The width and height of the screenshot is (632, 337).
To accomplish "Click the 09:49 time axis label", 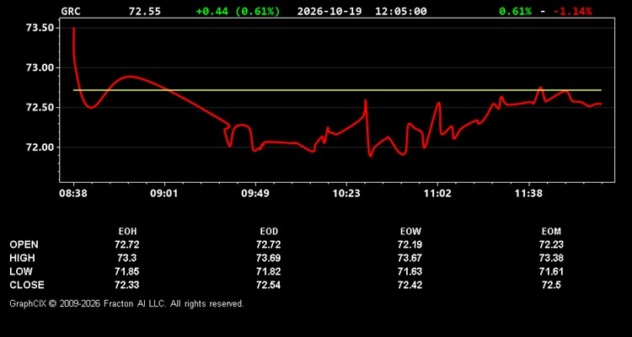I will [255, 194].
